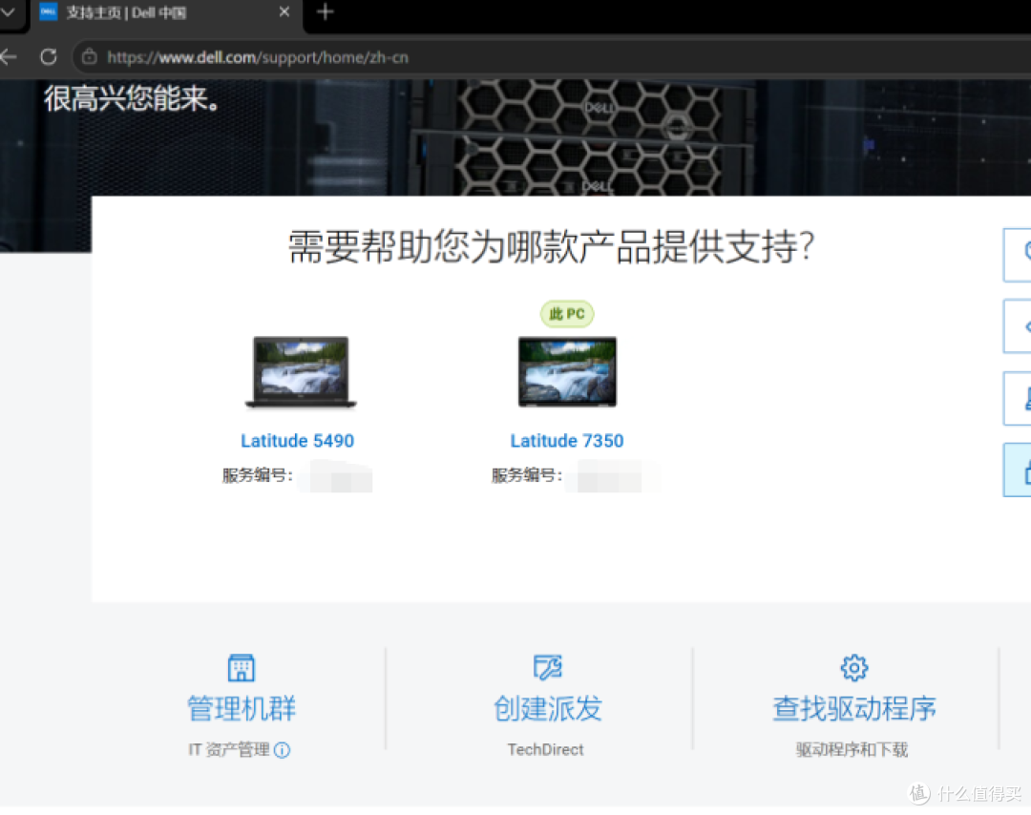Close the Dell support tab
Image resolution: width=1031 pixels, height=815 pixels.
tap(284, 11)
